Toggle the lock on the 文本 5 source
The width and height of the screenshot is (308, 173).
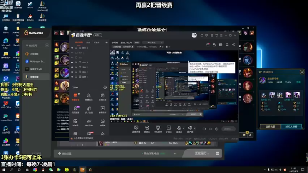pos(76,62)
